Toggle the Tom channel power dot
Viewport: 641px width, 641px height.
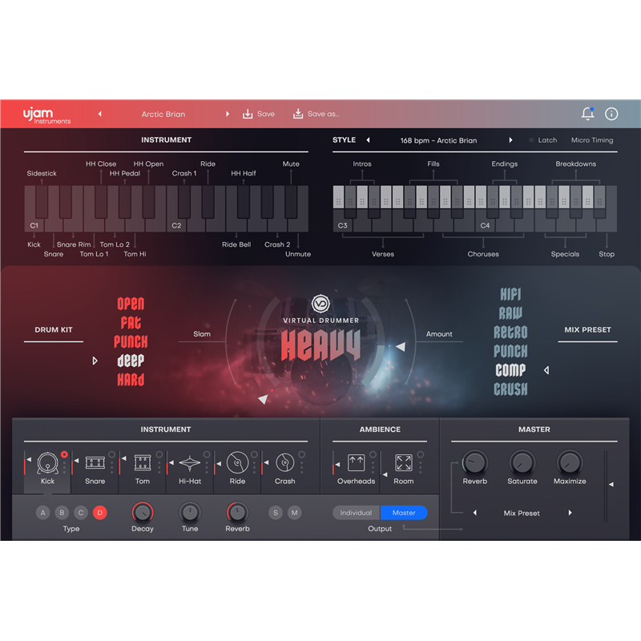(159, 454)
